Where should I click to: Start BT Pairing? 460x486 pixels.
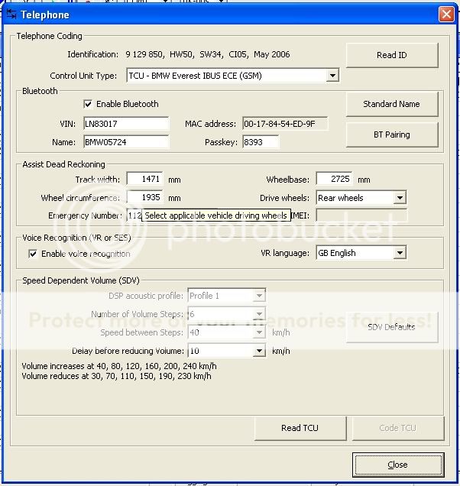tap(392, 134)
